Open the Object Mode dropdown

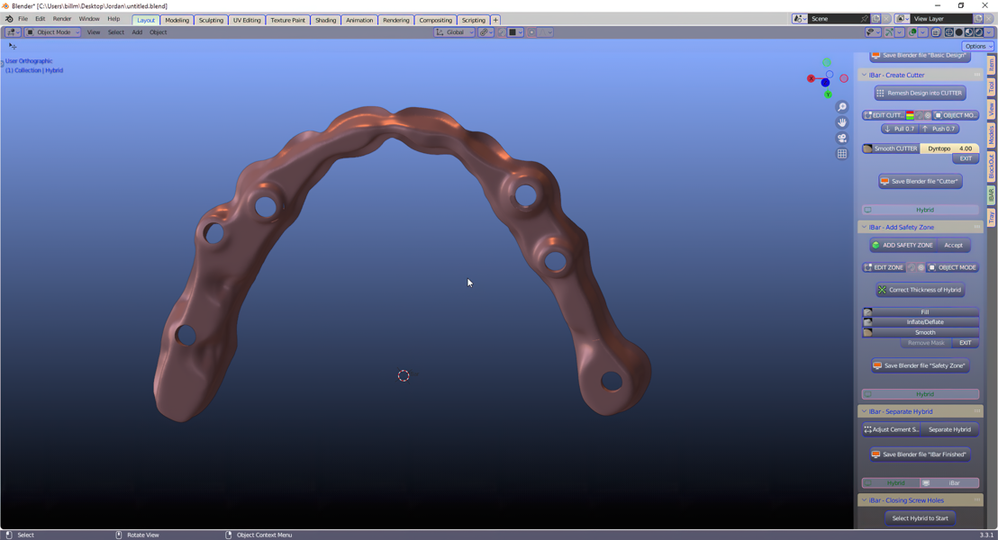click(53, 32)
